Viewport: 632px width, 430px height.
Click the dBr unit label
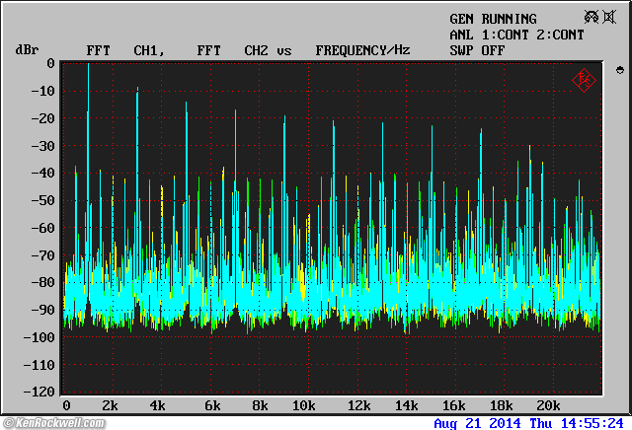point(26,50)
